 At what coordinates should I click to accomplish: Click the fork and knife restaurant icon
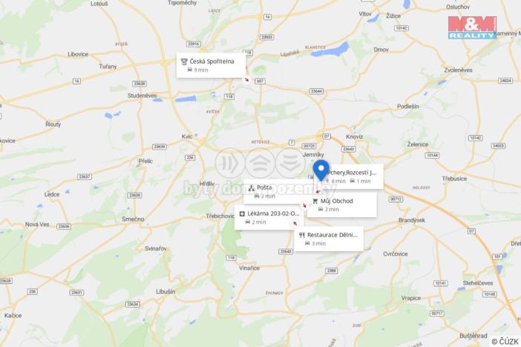pyautogui.click(x=302, y=235)
